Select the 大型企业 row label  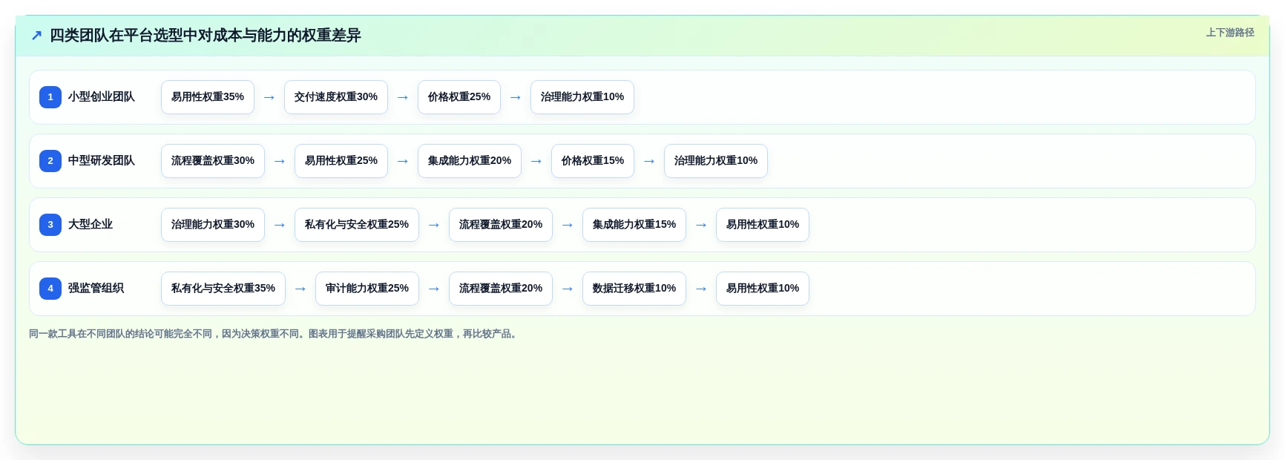tap(91, 225)
